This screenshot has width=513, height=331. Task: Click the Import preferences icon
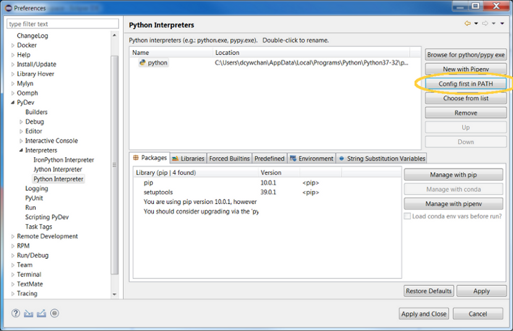pyautogui.click(x=28, y=313)
